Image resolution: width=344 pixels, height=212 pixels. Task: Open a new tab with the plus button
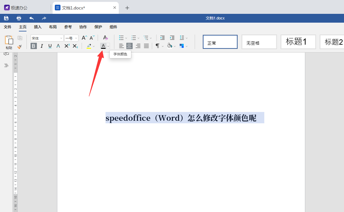[x=127, y=8]
